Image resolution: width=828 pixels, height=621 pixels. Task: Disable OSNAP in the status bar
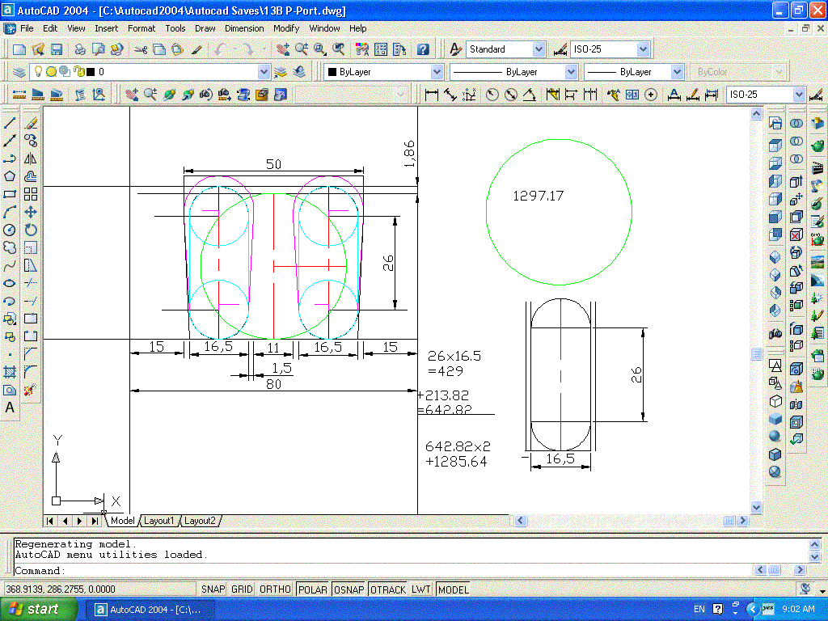(349, 589)
